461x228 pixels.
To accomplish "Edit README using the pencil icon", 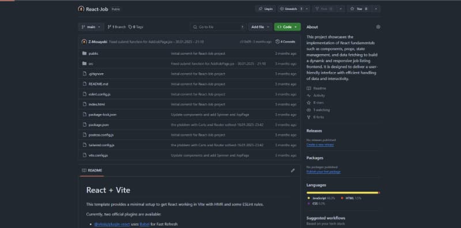I will point(293,170).
